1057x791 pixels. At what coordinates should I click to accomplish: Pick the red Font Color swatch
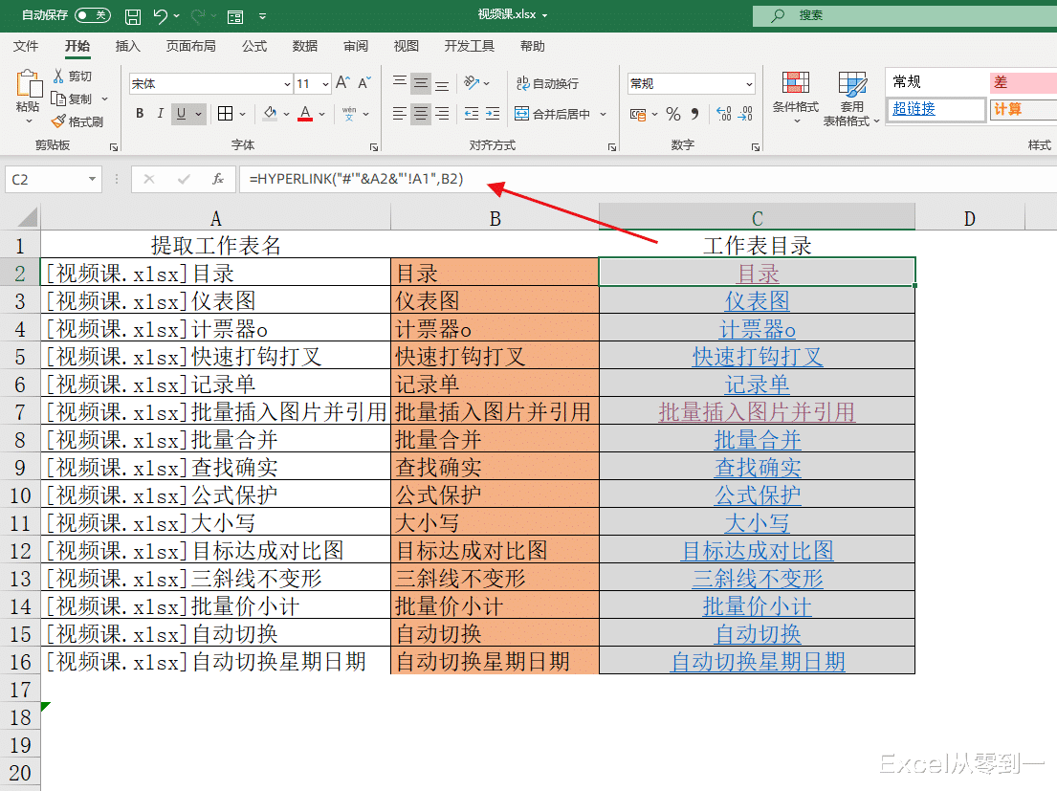pyautogui.click(x=303, y=113)
